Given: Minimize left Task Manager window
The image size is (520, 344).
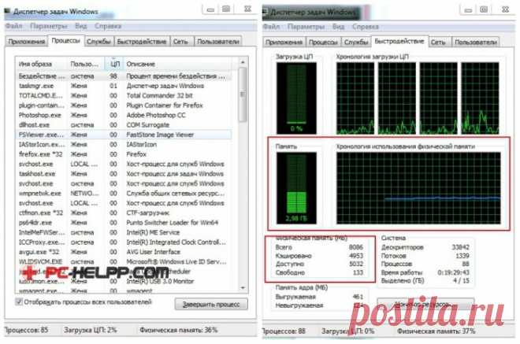Looking at the screenshot, I should coord(210,9).
